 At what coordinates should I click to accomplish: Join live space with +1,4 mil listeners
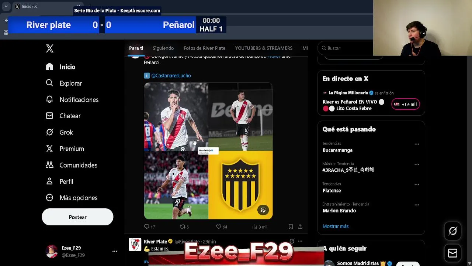(x=406, y=104)
